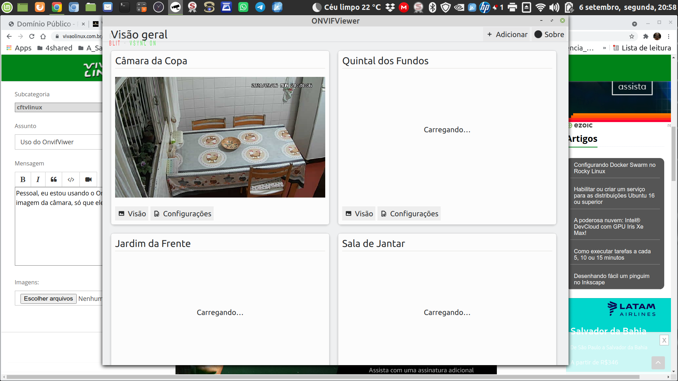Close the Domínio Público browser tab
Screen dimensions: 678x381
[83, 24]
